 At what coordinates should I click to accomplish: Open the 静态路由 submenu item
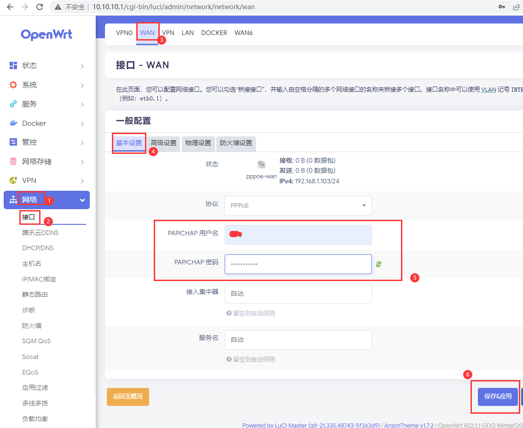pyautogui.click(x=35, y=294)
